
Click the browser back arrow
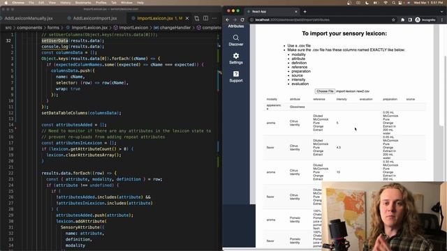227,20
